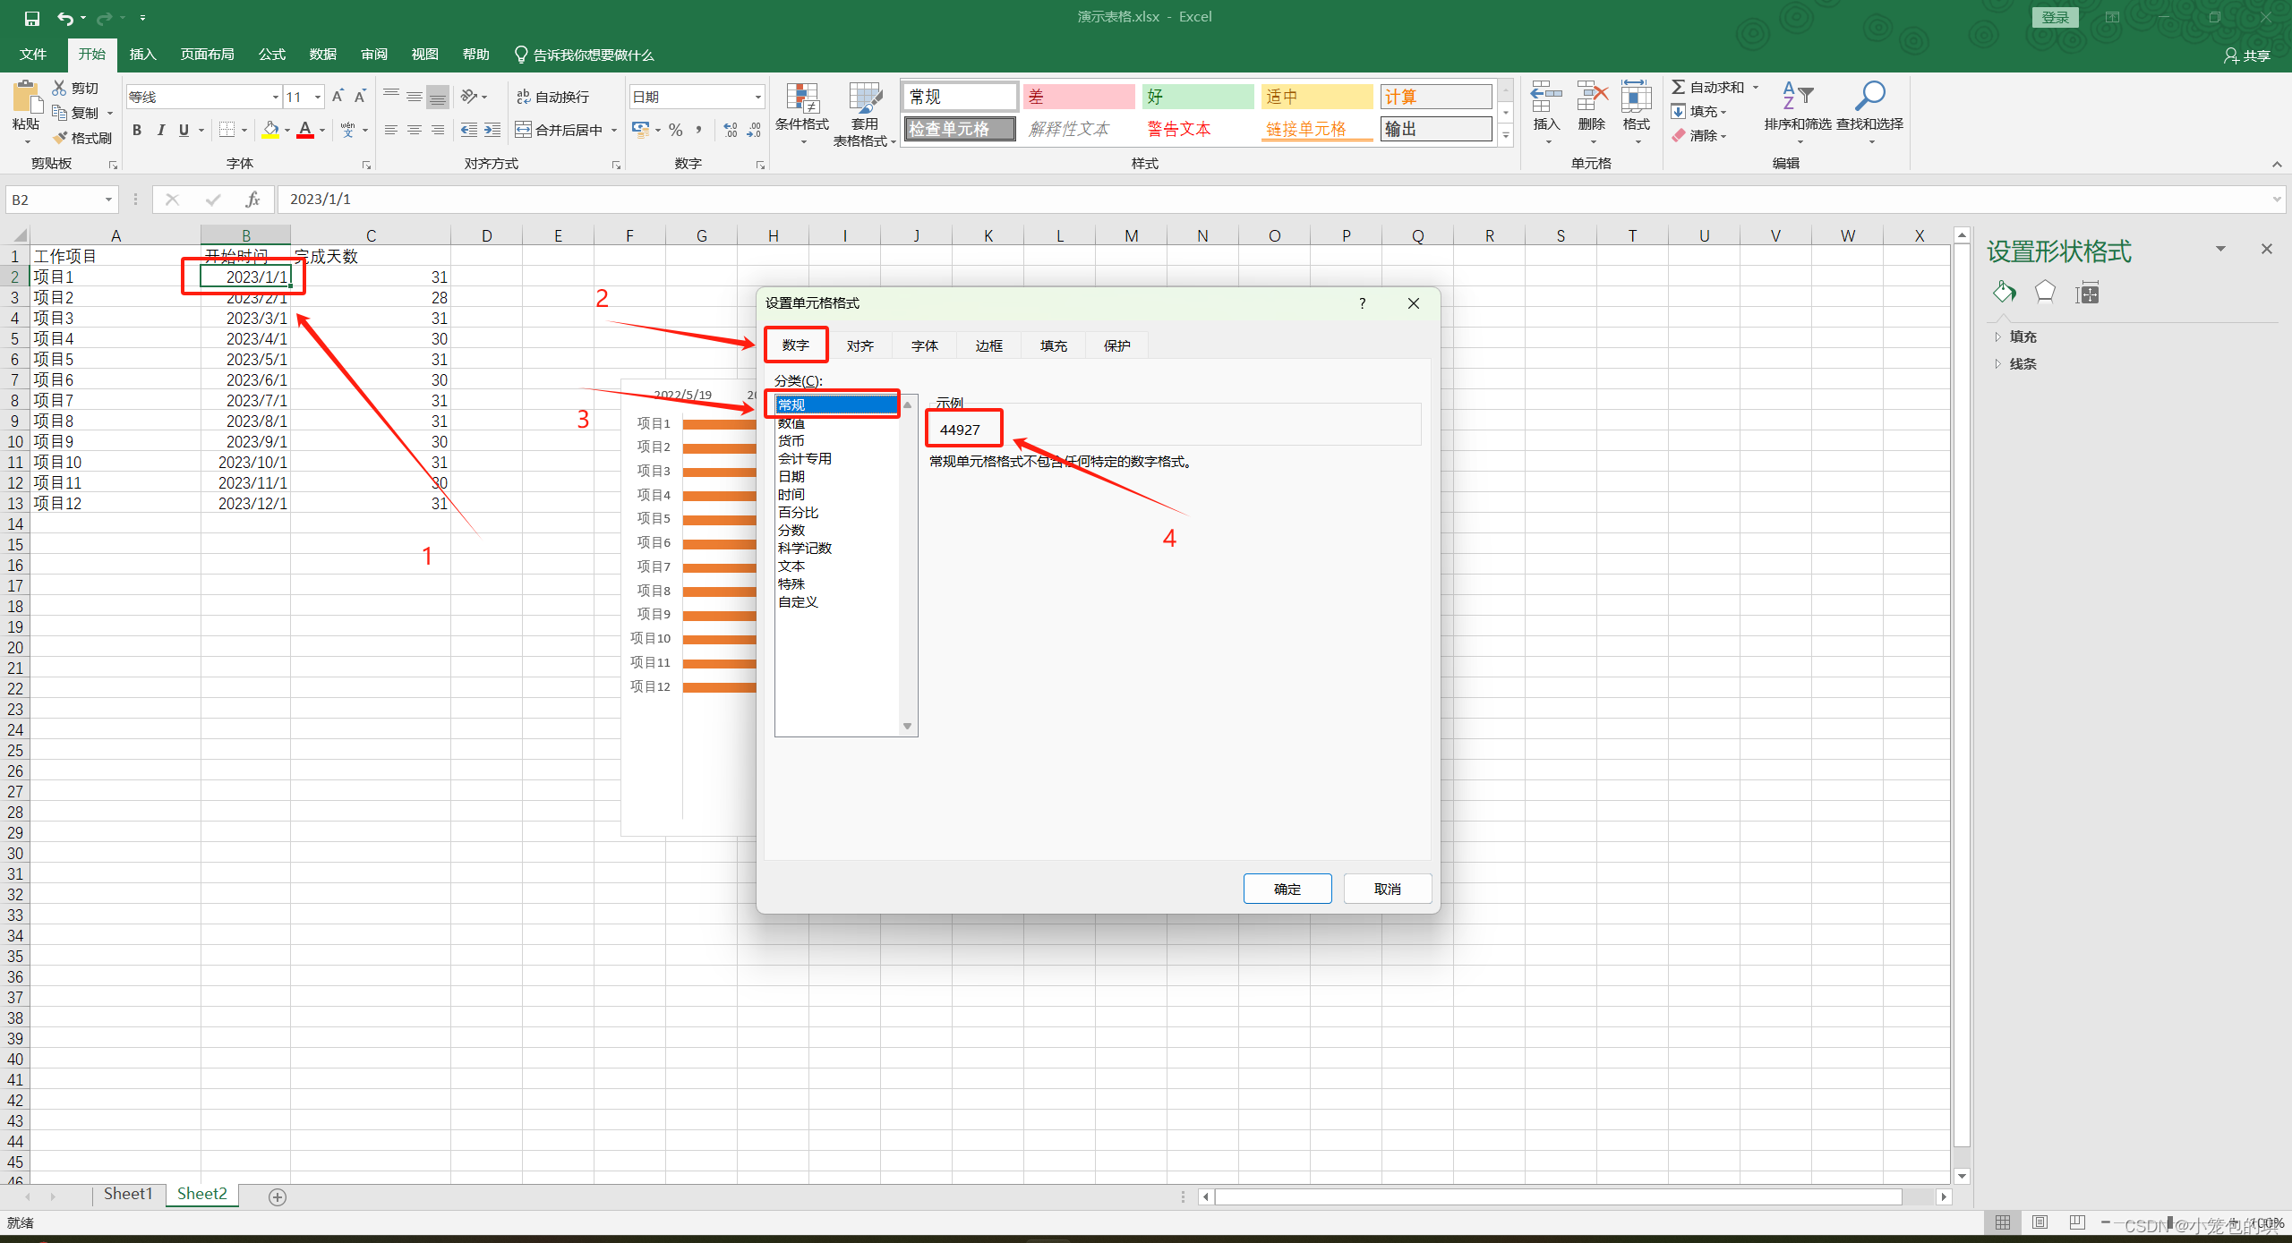Image resolution: width=2292 pixels, height=1243 pixels.
Task: Toggle bold formatting
Action: pos(136,129)
